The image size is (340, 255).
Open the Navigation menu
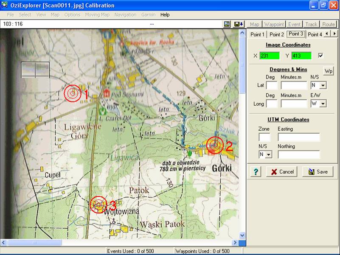point(126,15)
